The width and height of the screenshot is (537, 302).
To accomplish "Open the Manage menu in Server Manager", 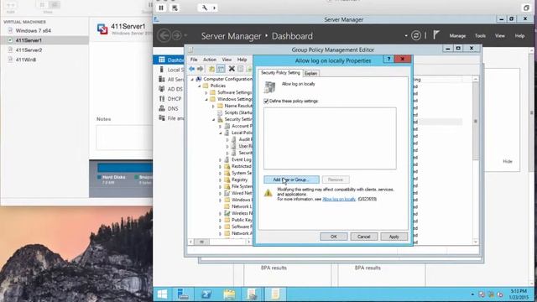I will (457, 35).
